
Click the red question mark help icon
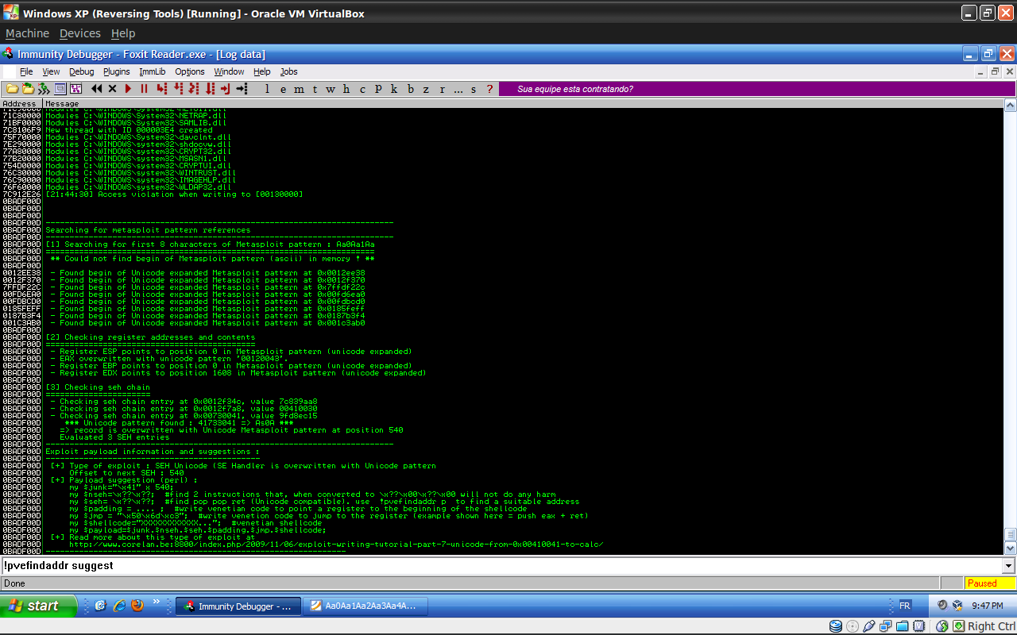point(489,89)
